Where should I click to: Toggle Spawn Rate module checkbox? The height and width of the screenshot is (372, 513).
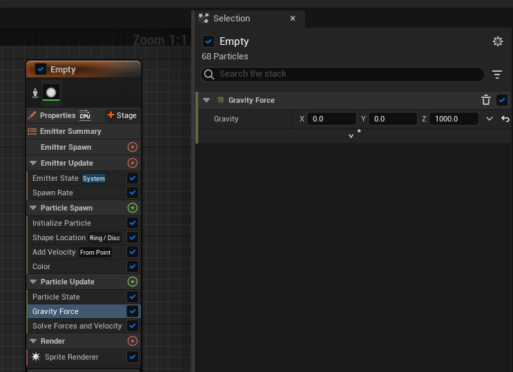(x=133, y=193)
